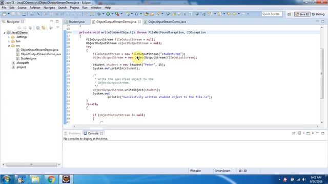Collapse all items in Navigator

point(38,28)
